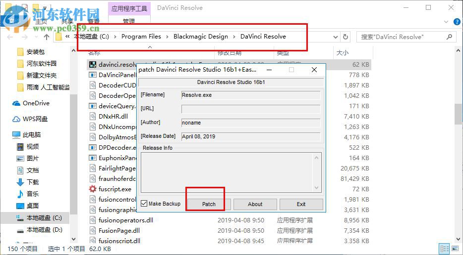Open the 共享 ribbon tab
The width and height of the screenshot is (463, 255).
tap(67, 21)
